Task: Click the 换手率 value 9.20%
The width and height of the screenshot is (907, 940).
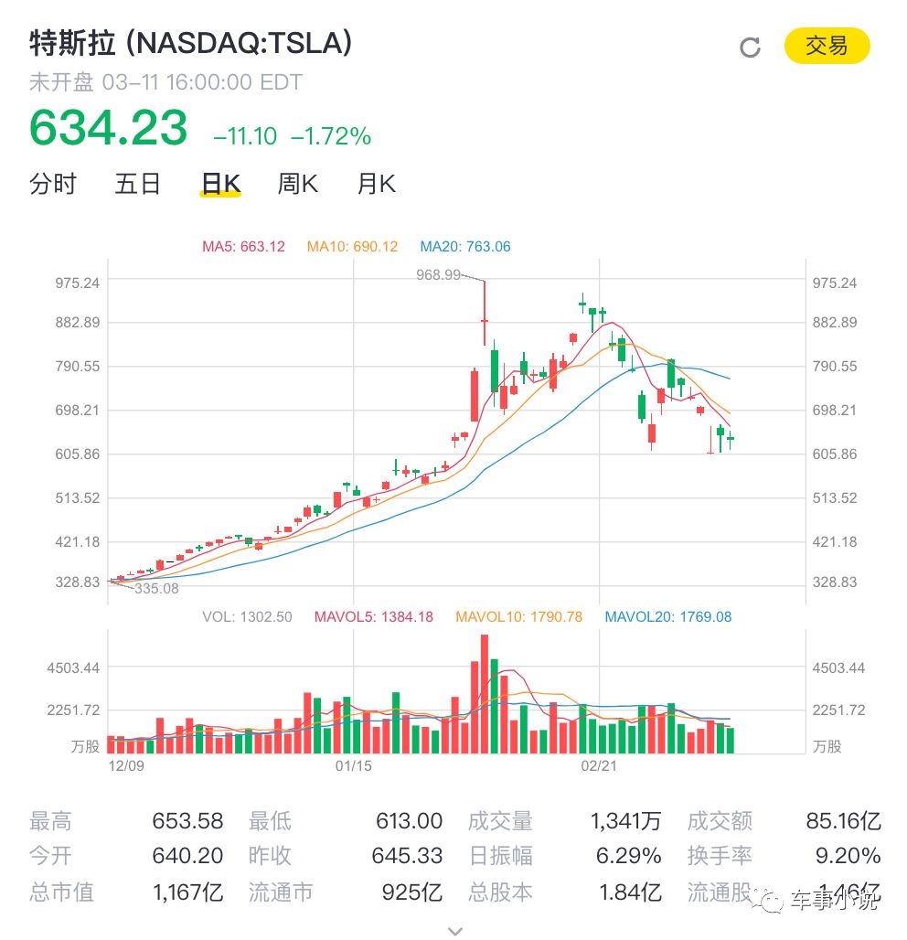Action: (x=848, y=856)
